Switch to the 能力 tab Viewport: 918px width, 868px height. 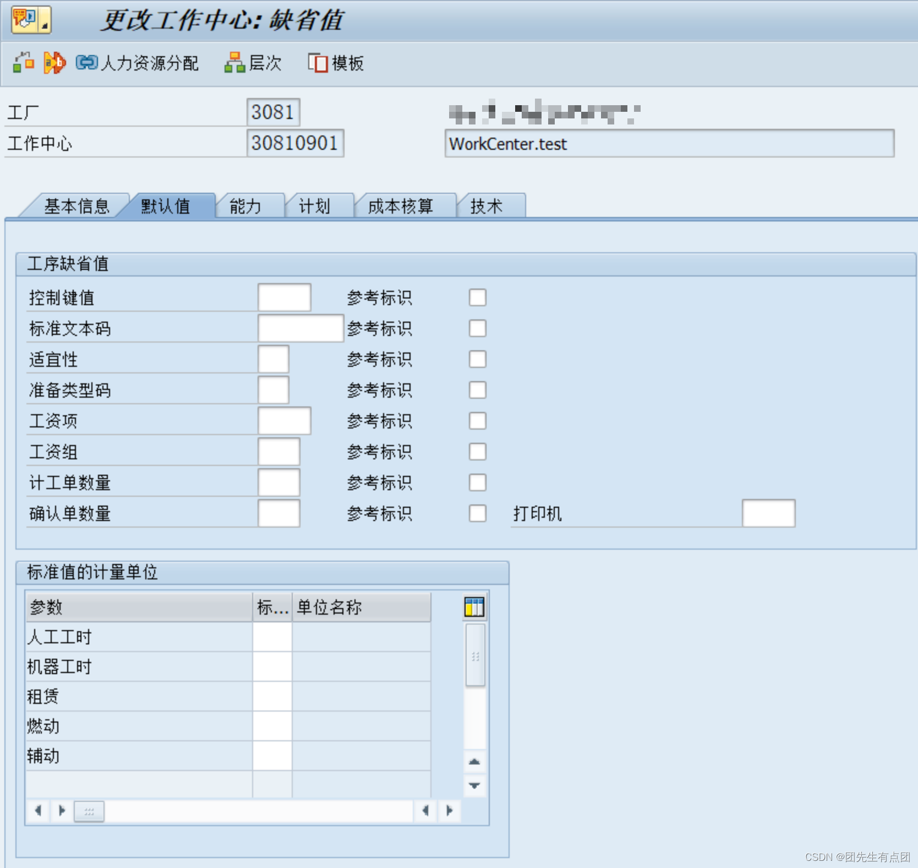(x=249, y=205)
